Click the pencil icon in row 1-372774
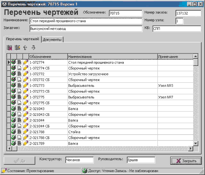Viewport: 205px width, 175px height. click(26, 62)
